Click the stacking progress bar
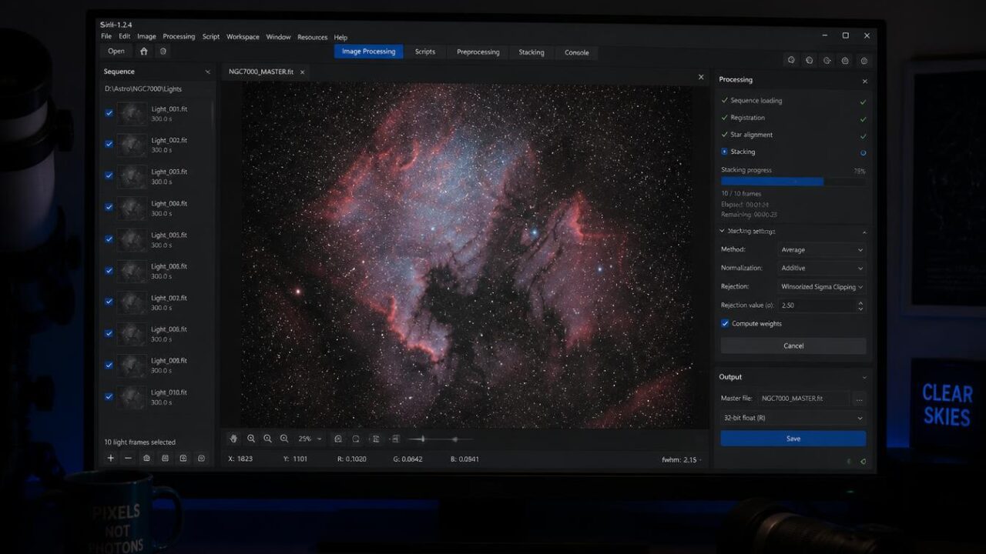Screen dimensions: 986x554 click(x=793, y=182)
